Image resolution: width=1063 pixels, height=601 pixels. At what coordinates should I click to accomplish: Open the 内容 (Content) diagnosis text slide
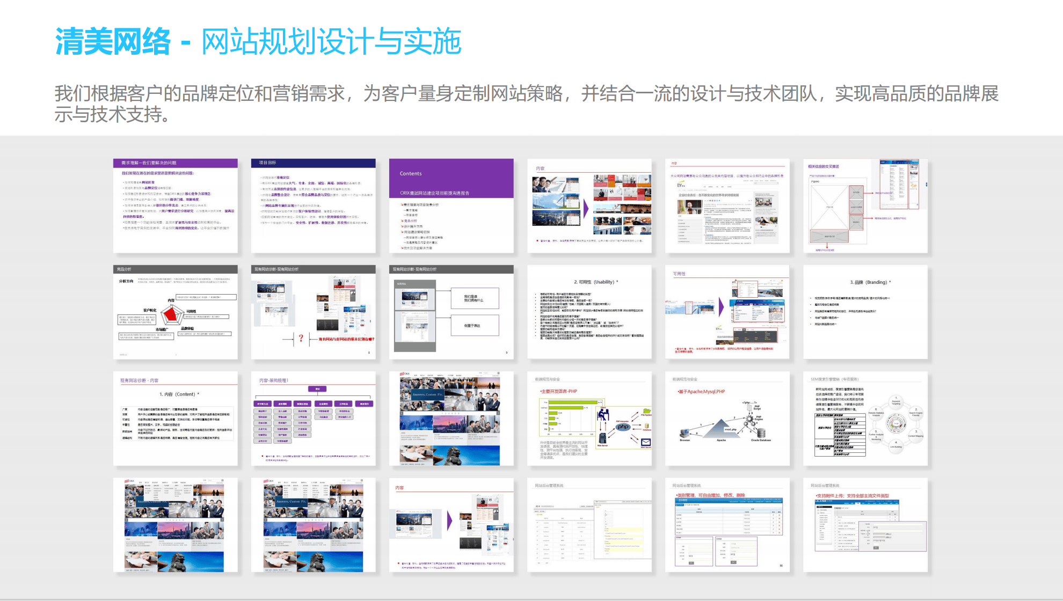point(174,419)
